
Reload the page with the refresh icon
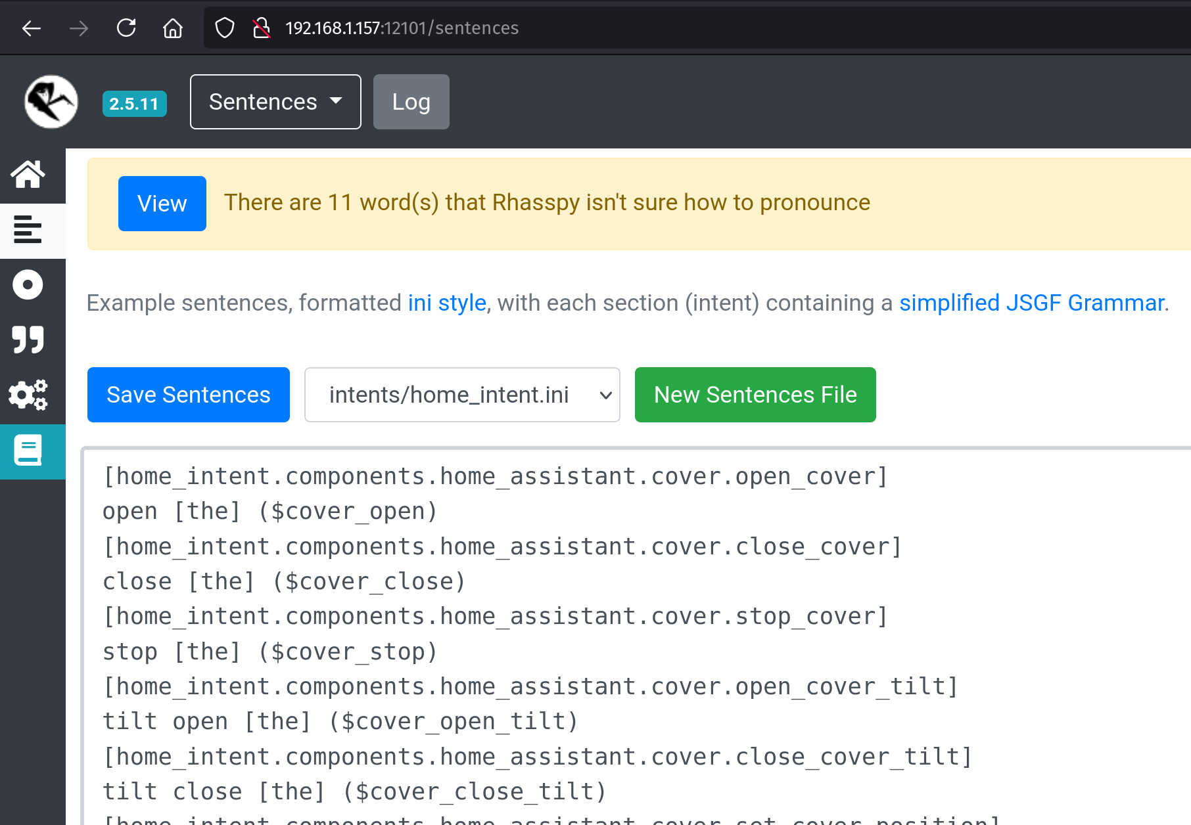pos(126,28)
